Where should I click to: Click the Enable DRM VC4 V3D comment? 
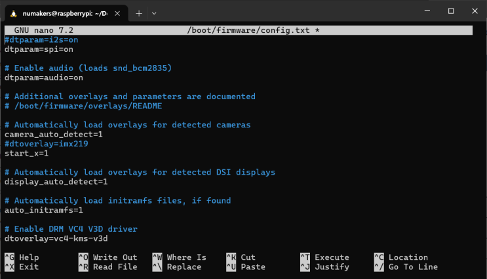point(71,229)
